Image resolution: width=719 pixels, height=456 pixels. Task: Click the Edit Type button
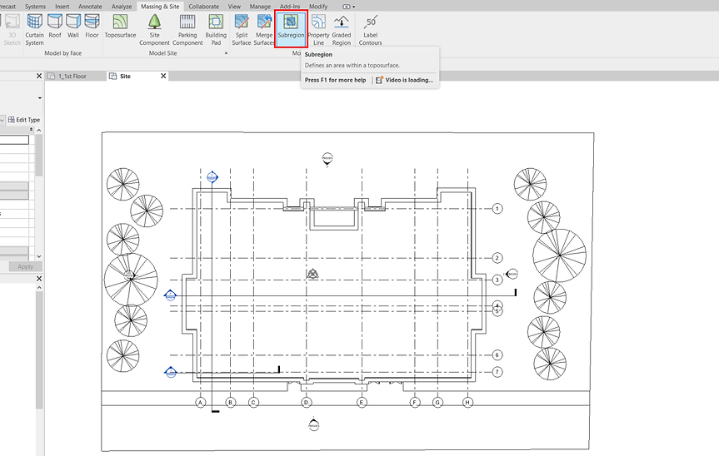coord(24,120)
